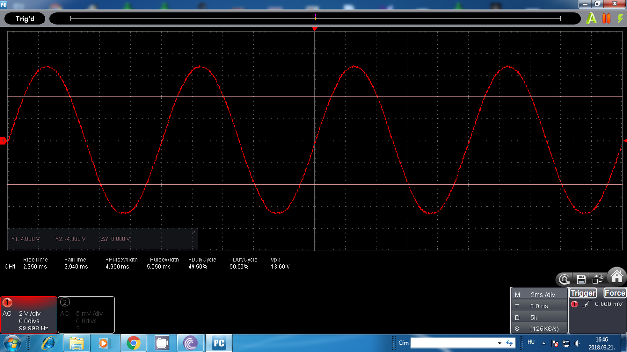Click the floppy disk save icon

tap(581, 280)
